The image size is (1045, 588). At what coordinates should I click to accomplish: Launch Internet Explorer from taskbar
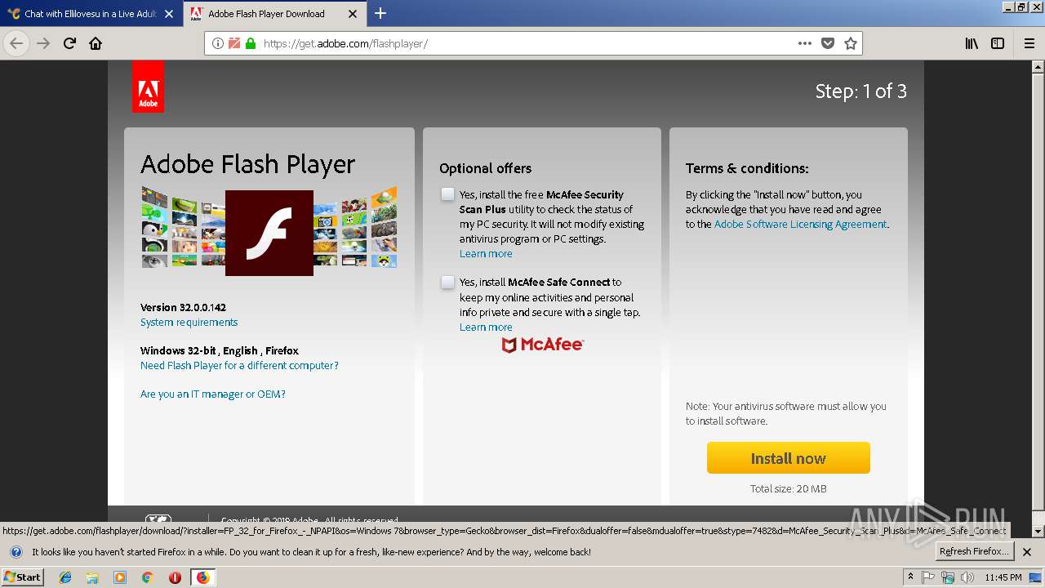tap(65, 577)
